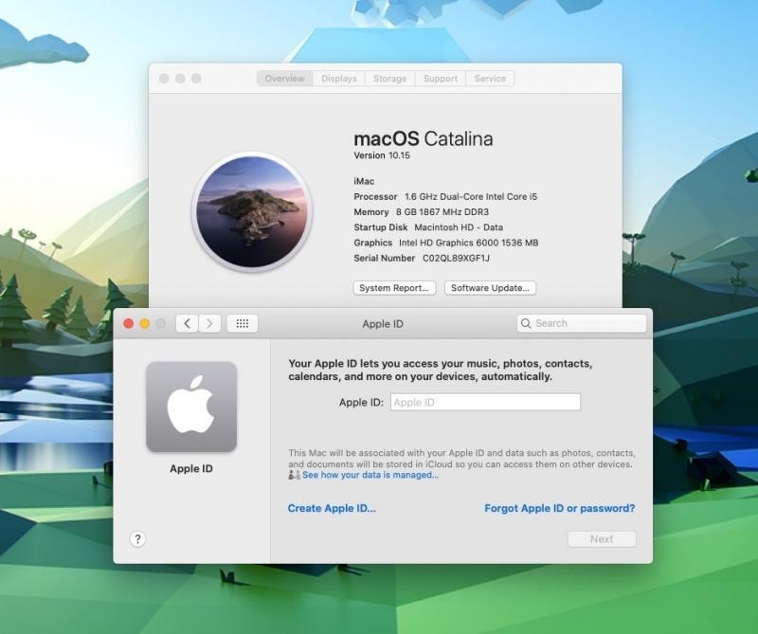Viewport: 758px width, 634px height.
Task: Click the macOS Catalina island image
Action: (252, 212)
